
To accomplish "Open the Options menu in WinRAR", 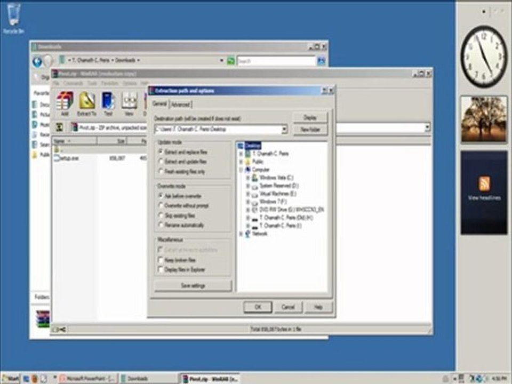I will click(x=130, y=83).
